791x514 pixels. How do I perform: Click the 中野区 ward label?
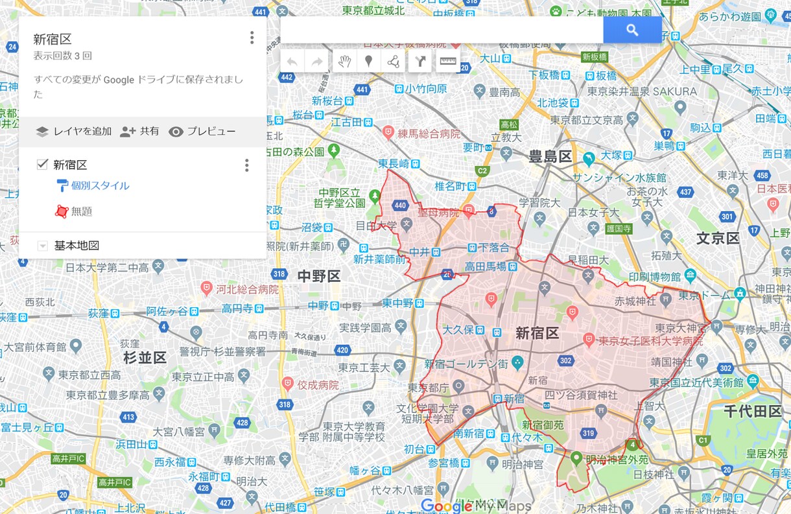(x=319, y=277)
